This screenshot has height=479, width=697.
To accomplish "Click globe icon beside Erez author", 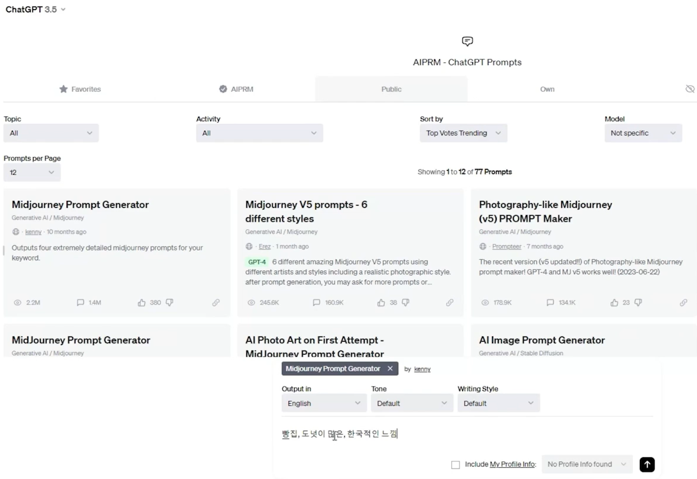I will (x=249, y=246).
